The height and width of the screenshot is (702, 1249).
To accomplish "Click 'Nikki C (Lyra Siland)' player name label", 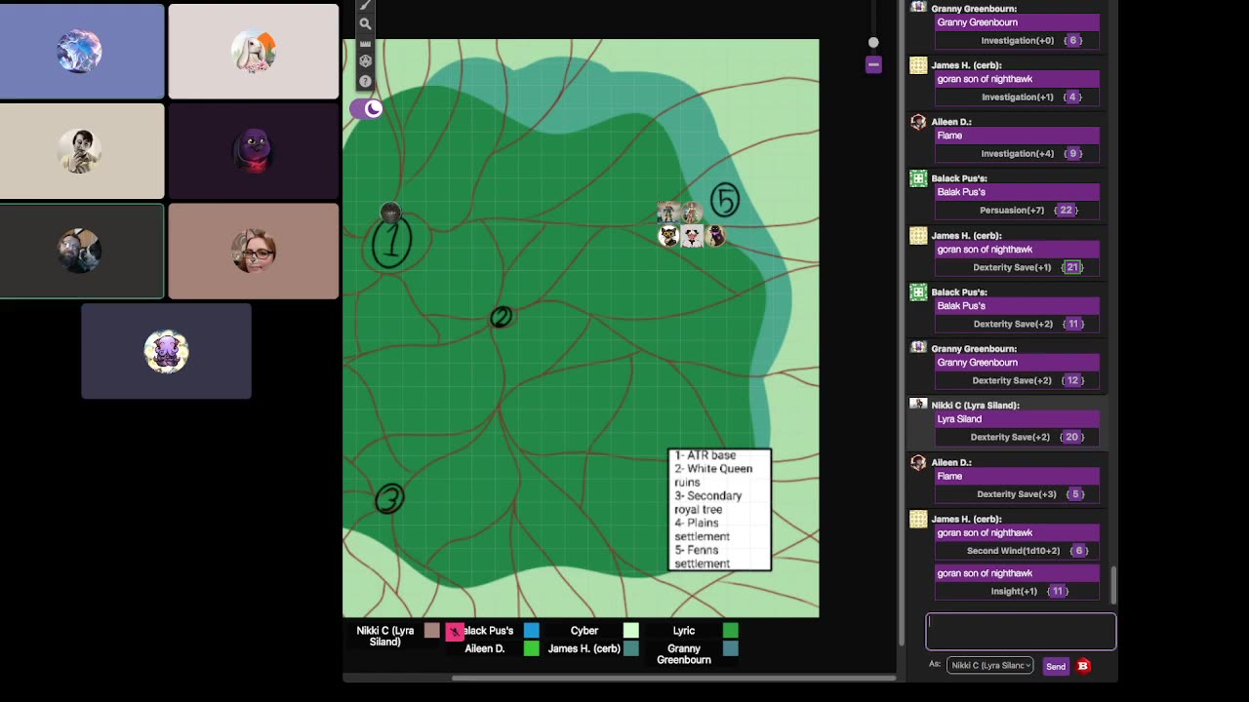I will coord(385,636).
